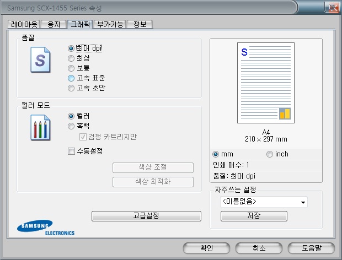Click the A4 page preview thumbnail
342x260 pixels.
click(266, 83)
